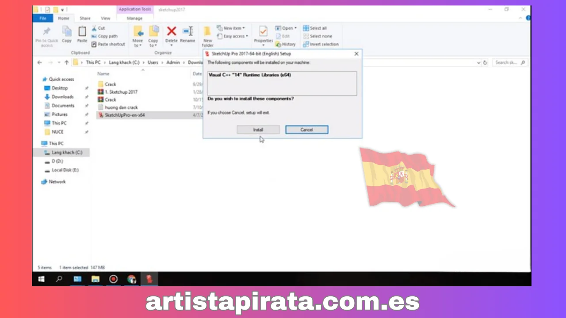566x318 pixels.
Task: Click Admin in the address bar
Action: coord(173,63)
